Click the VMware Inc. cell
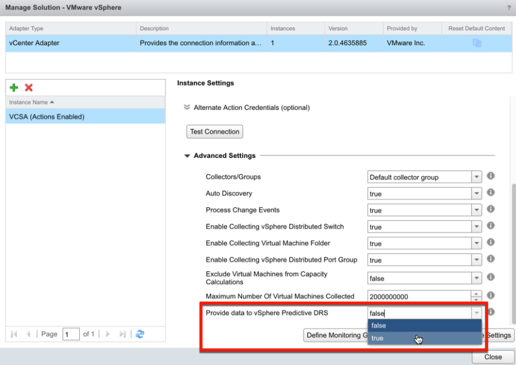Image resolution: width=516 pixels, height=365 pixels. (x=413, y=43)
